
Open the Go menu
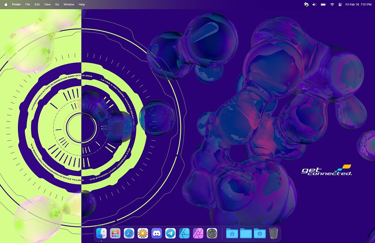[x=57, y=4]
